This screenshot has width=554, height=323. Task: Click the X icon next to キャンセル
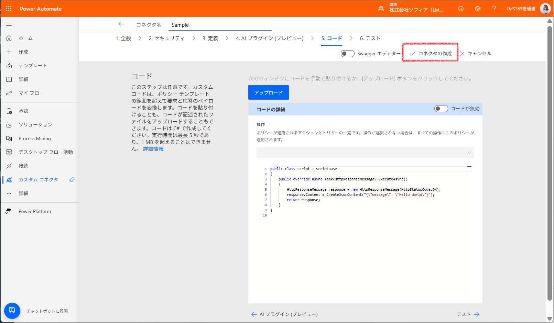[462, 54]
